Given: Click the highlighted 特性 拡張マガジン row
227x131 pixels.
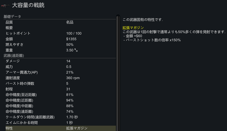Looking at the screenshot, I should (x=61, y=128).
